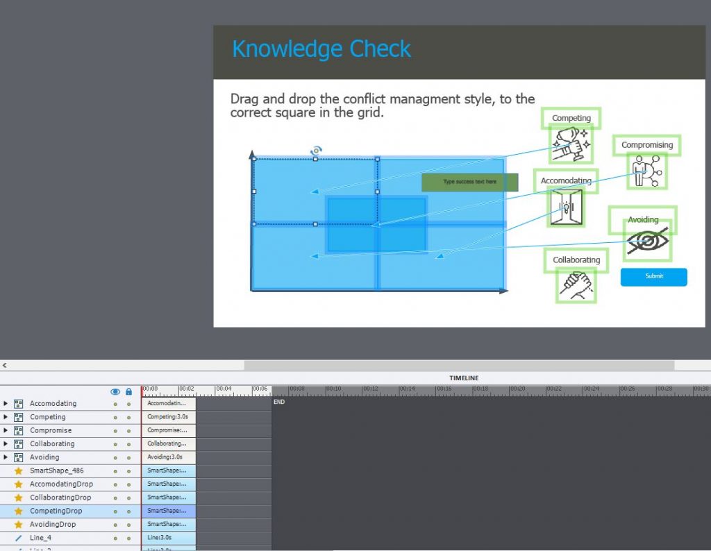Viewport: 711px width, 551px height.
Task: Expand the Accomodating group in timeline
Action: (6, 404)
